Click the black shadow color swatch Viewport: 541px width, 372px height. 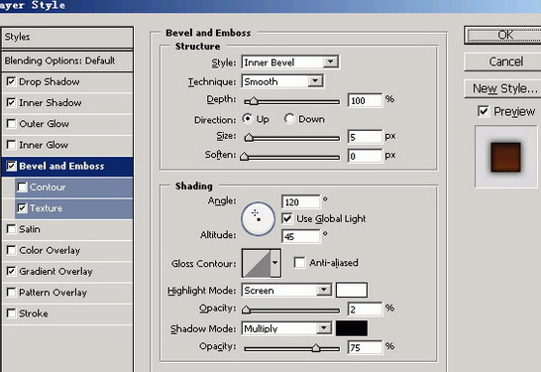(352, 328)
